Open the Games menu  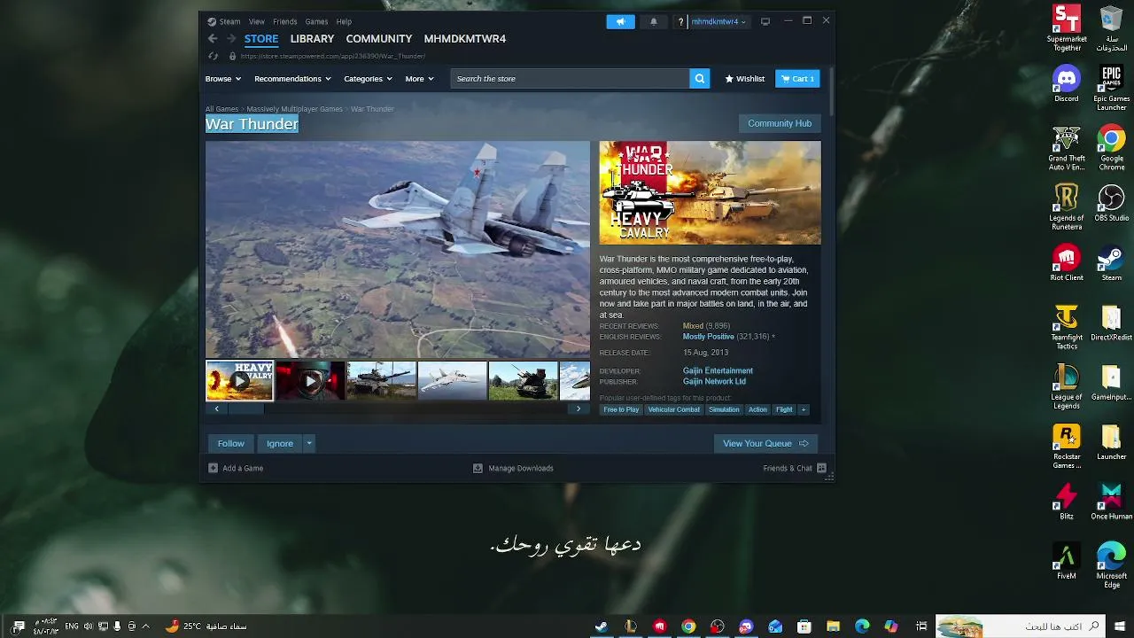click(316, 21)
